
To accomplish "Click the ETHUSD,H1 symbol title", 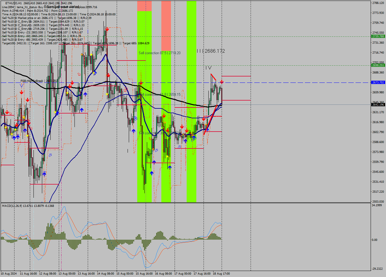I will [13, 3].
